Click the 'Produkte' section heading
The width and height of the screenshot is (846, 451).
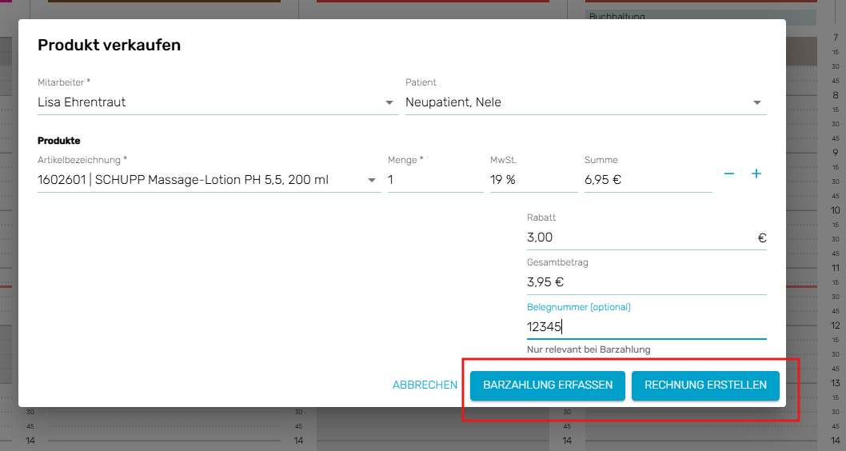(x=59, y=141)
